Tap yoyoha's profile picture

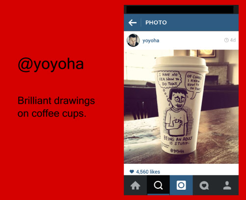click(133, 40)
